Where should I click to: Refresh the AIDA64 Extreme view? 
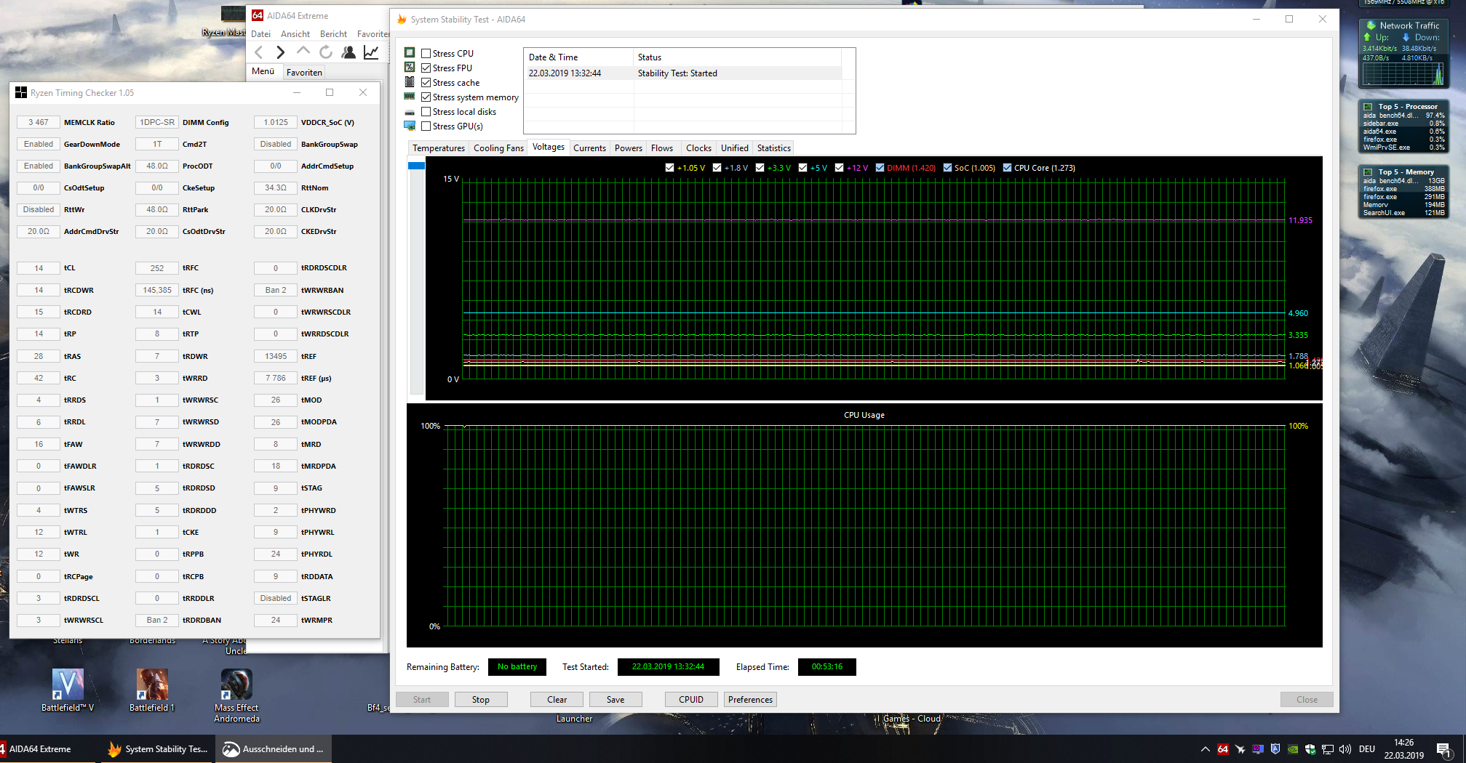(326, 52)
